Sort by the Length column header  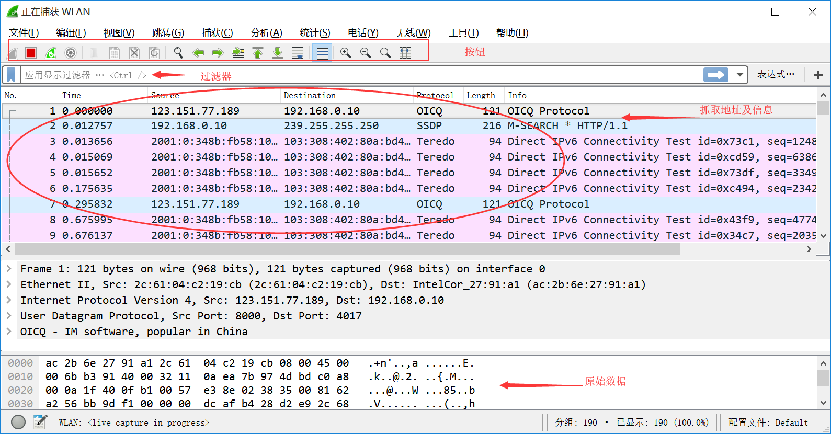tap(484, 95)
